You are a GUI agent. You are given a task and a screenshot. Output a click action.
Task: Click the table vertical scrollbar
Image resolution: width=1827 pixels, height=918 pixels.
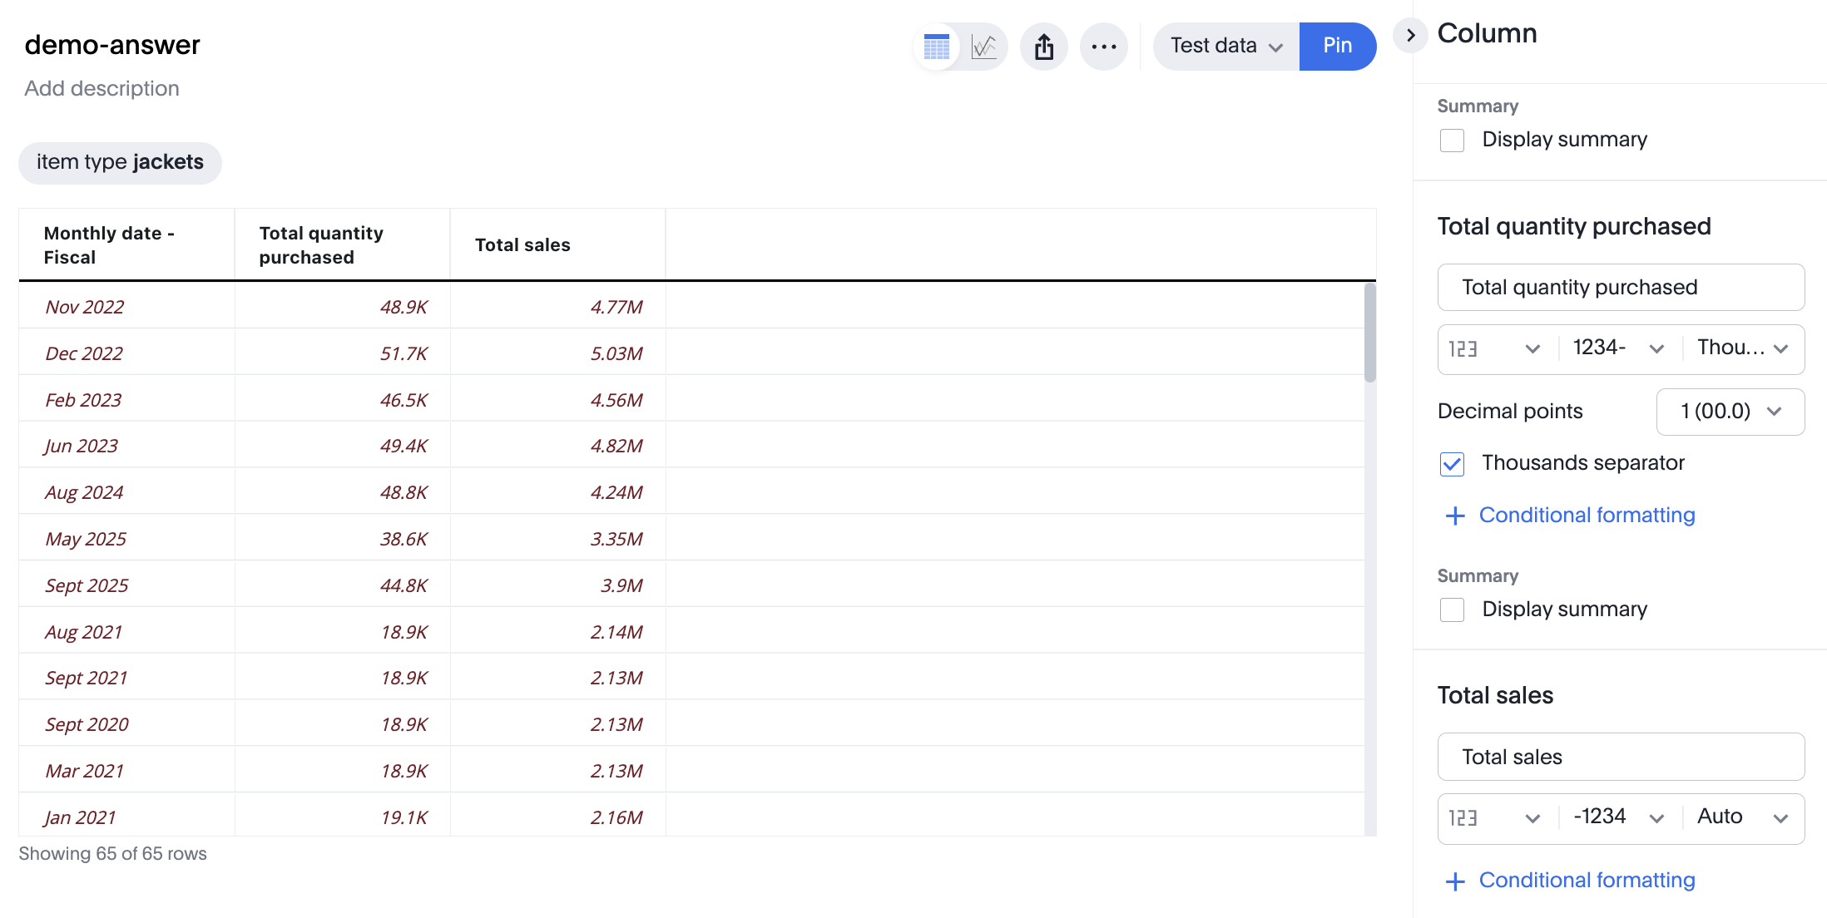coord(1369,333)
